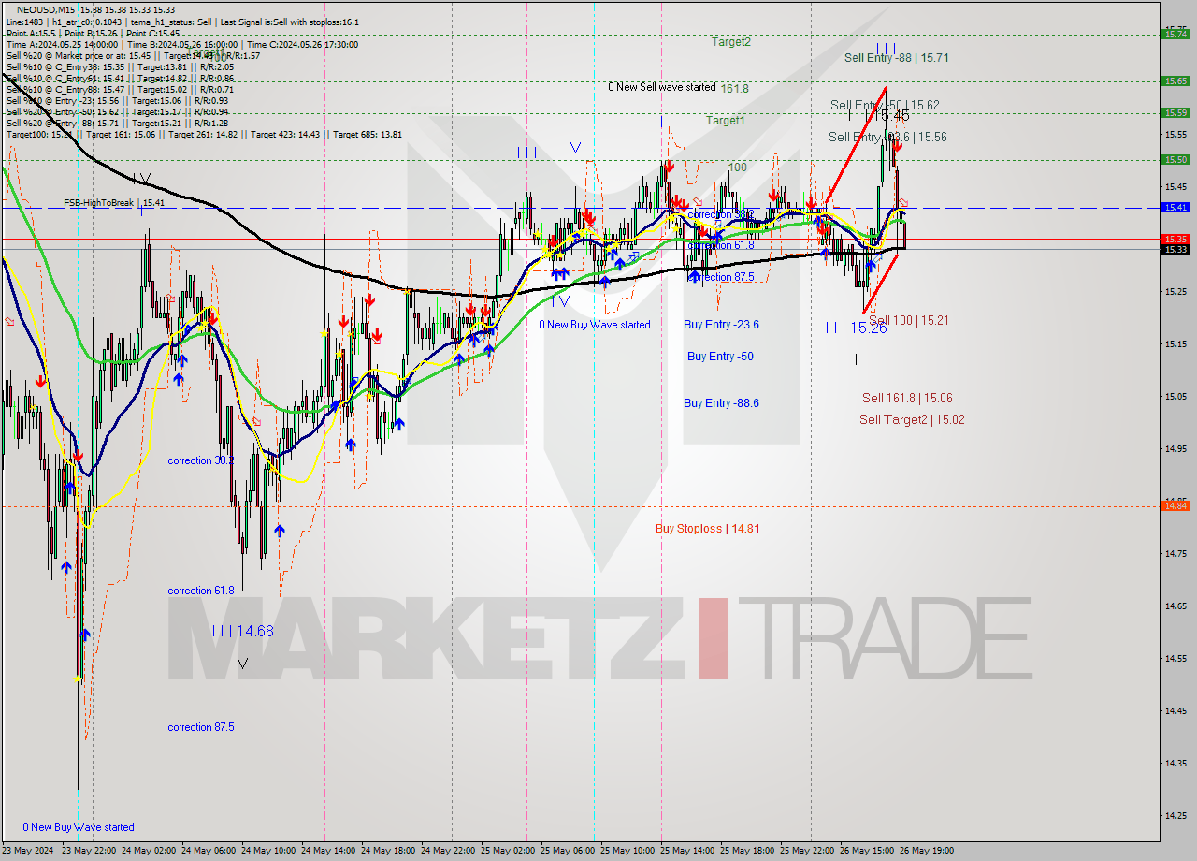Image resolution: width=1197 pixels, height=861 pixels.
Task: Click the 'Sell Entry -50 | 15.62' label
Action: pyautogui.click(x=885, y=105)
